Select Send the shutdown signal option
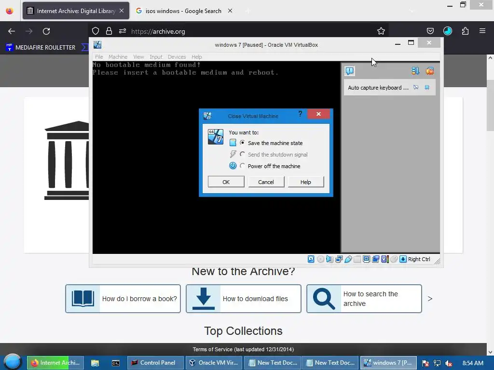This screenshot has width=494, height=370. coord(242,155)
